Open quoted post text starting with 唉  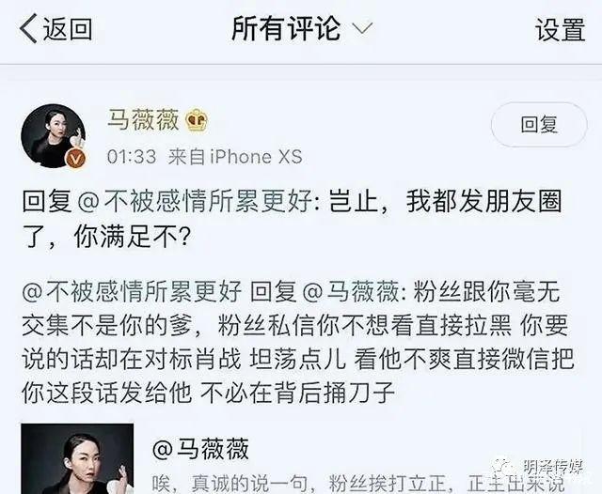pyautogui.click(x=358, y=484)
